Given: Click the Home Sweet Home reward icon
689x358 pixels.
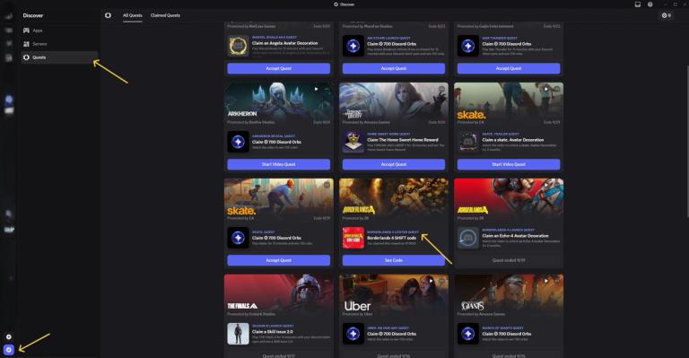Looking at the screenshot, I should click(353, 142).
